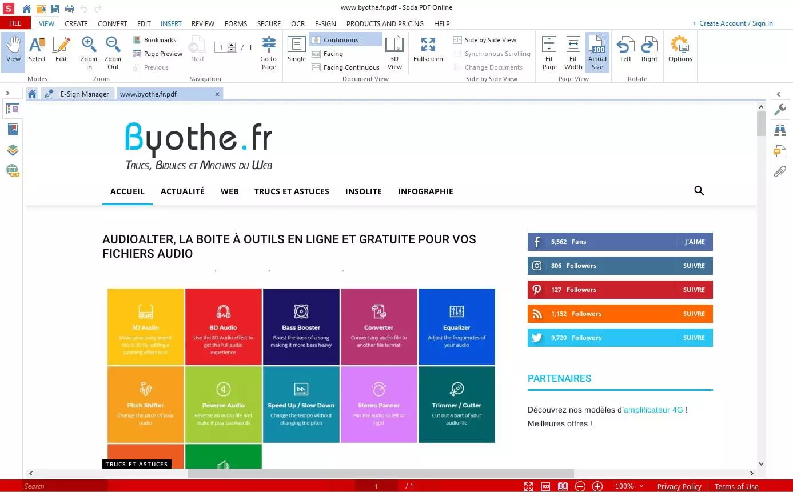This screenshot has height=492, width=793.
Task: Rotate the page Left
Action: pyautogui.click(x=625, y=50)
